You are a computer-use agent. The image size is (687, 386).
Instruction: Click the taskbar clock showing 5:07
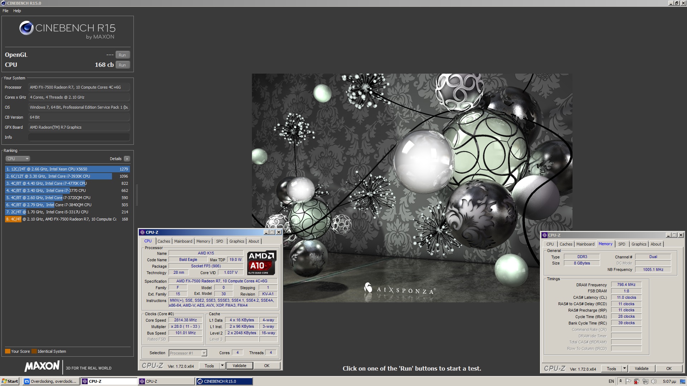click(x=669, y=381)
